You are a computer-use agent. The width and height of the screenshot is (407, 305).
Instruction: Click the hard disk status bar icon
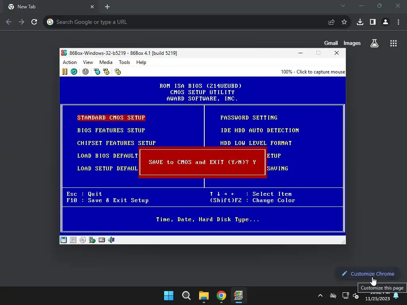coord(73,240)
